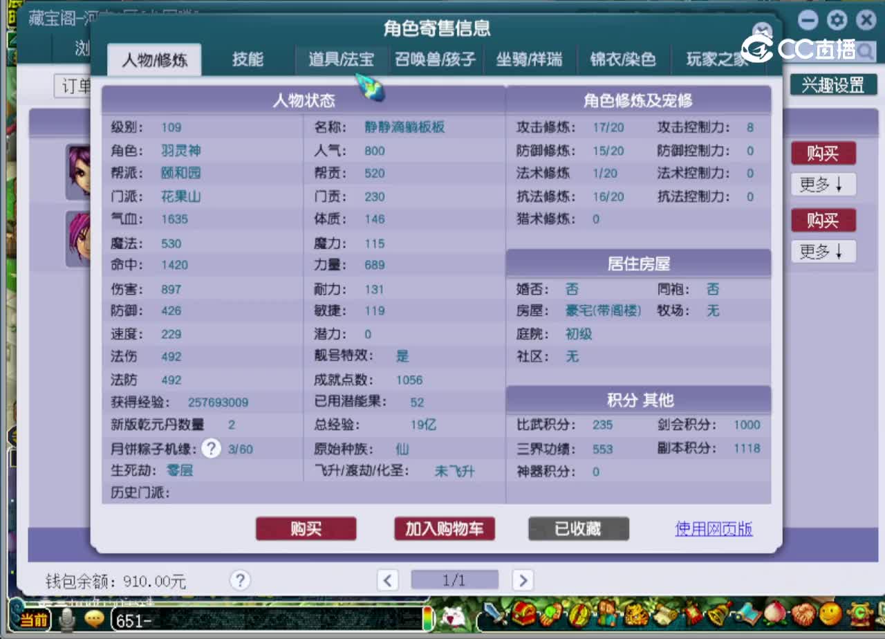The width and height of the screenshot is (885, 639).
Task: Expand the top 更多 options dropdown
Action: pyautogui.click(x=823, y=184)
